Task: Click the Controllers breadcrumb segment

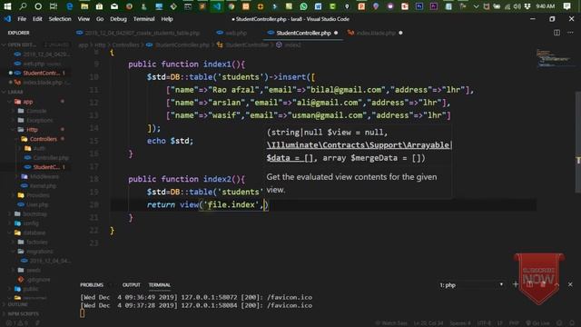Action: tap(125, 45)
